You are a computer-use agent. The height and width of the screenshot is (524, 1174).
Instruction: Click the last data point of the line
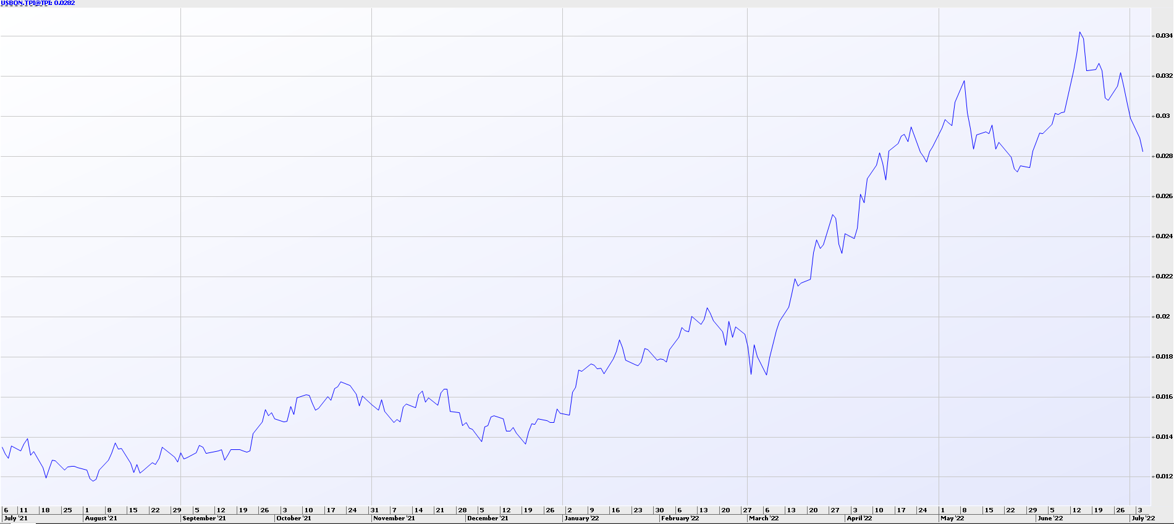pos(1142,151)
